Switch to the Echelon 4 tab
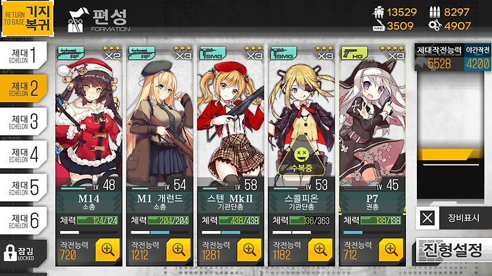492x276 pixels. (x=23, y=155)
